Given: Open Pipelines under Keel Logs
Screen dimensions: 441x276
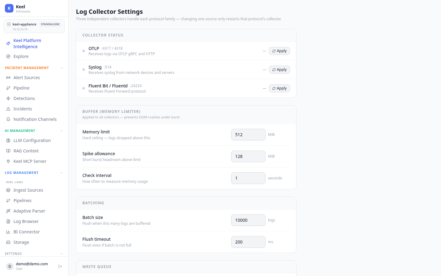Looking at the screenshot, I should [34, 201].
